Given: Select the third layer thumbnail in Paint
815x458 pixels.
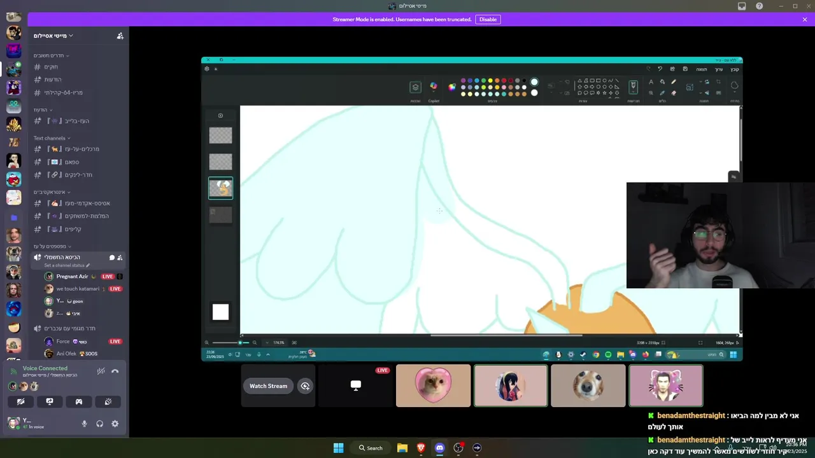Looking at the screenshot, I should tap(220, 188).
